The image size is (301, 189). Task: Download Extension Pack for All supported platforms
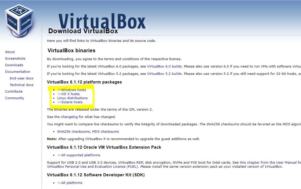(x=81, y=155)
